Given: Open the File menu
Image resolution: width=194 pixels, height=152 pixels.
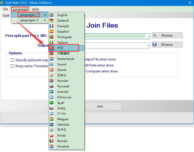Looking at the screenshot, I should [x=6, y=9].
